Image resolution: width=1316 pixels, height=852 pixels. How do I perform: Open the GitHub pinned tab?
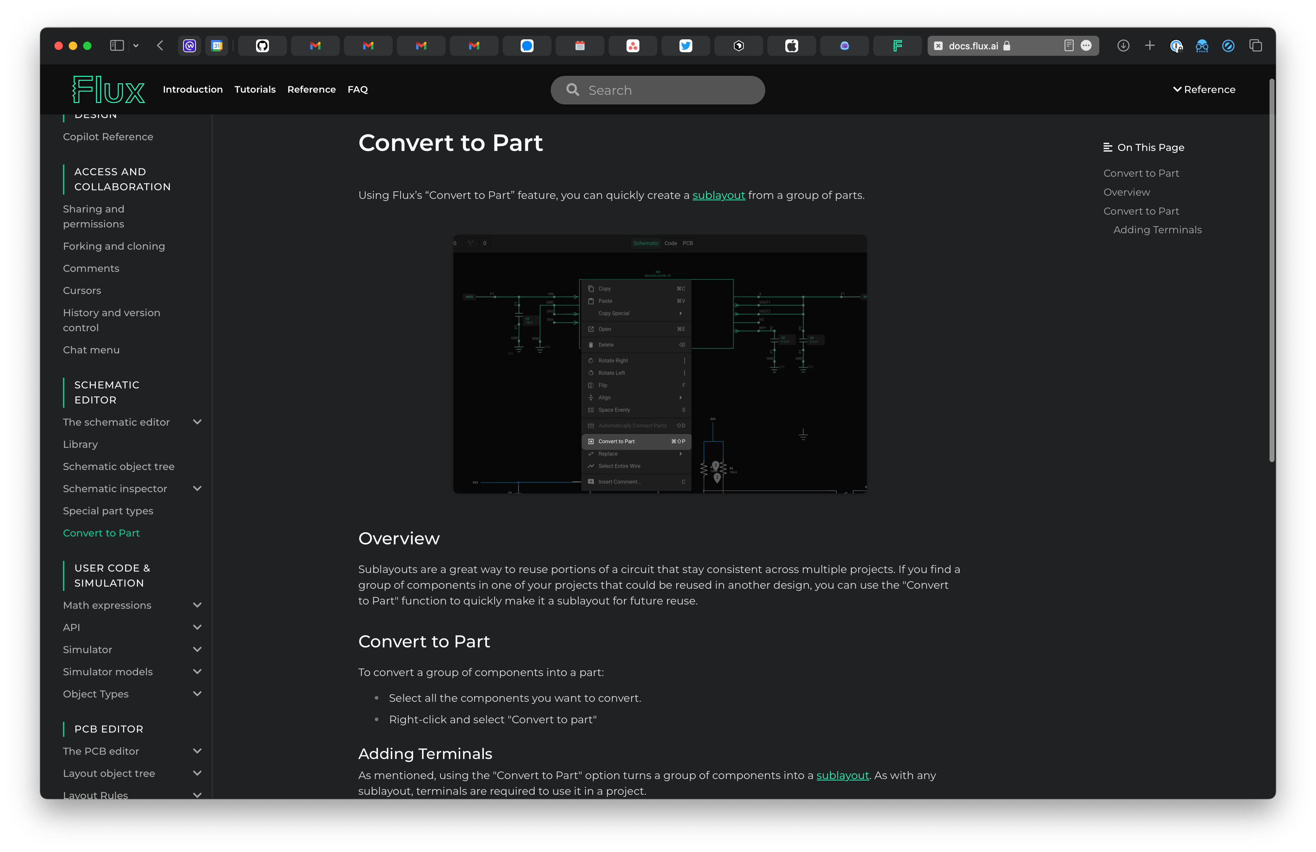coord(262,45)
